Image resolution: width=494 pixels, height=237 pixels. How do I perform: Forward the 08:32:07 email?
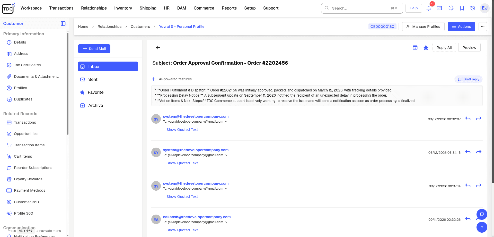pyautogui.click(x=479, y=118)
